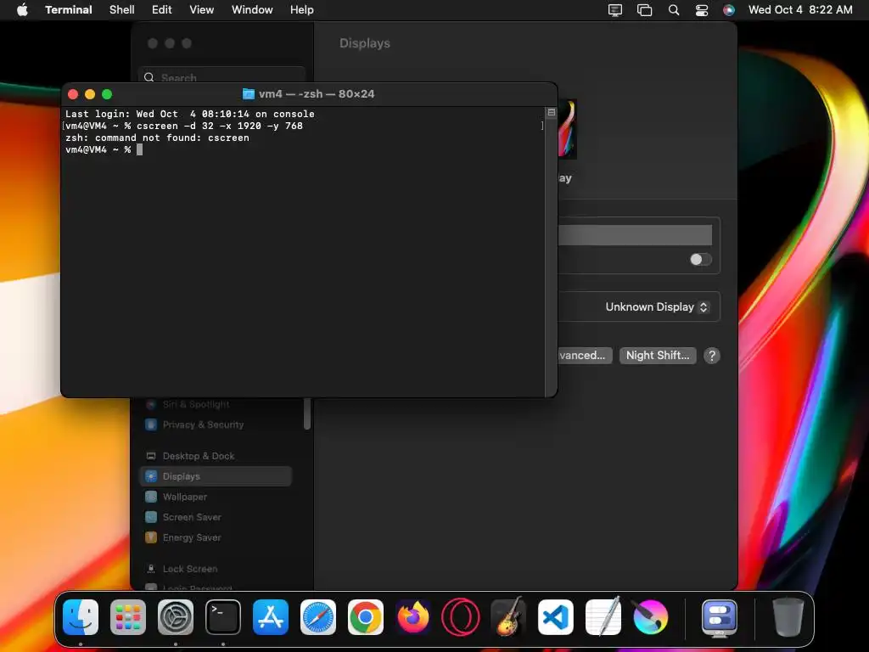Open Safari from the Dock
The height and width of the screenshot is (652, 869).
tap(318, 617)
